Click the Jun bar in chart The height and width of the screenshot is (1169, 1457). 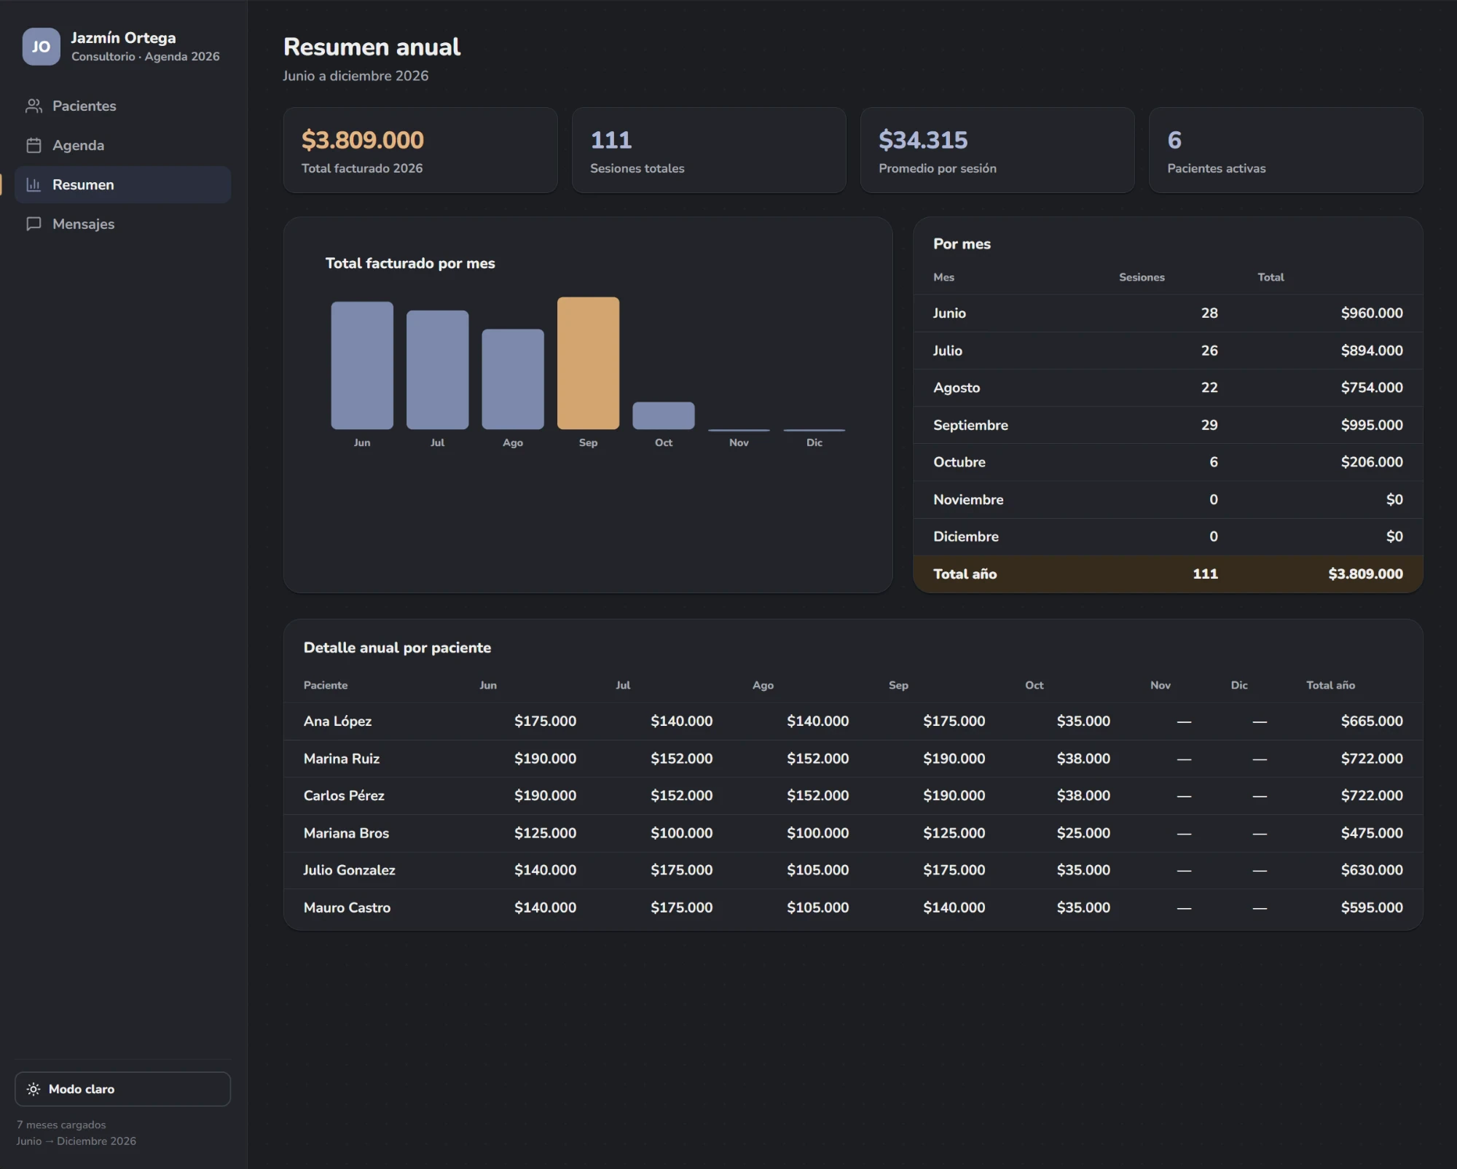point(362,365)
